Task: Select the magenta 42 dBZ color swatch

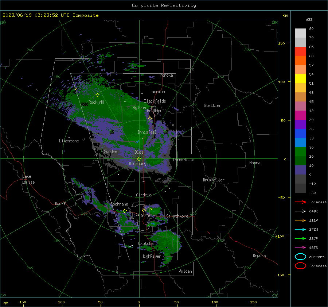Action: 300,115
